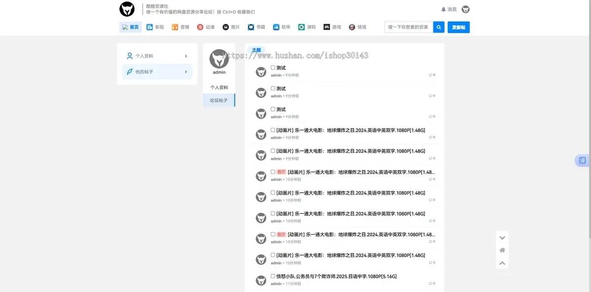Open the 消息 link in header
The image size is (591, 292).
[x=452, y=9]
